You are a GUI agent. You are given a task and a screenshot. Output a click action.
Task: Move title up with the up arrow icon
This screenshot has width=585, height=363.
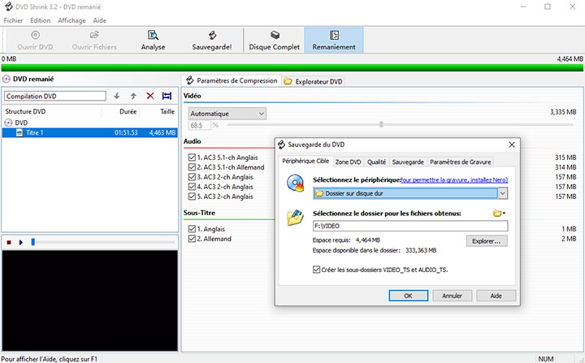133,96
